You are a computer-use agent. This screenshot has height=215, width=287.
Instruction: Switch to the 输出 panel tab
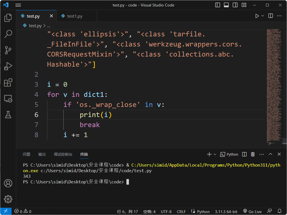[42, 154]
